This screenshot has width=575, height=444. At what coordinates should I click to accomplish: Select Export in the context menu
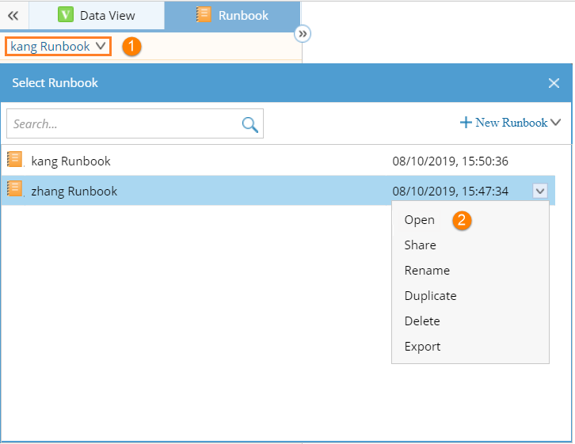coord(422,347)
